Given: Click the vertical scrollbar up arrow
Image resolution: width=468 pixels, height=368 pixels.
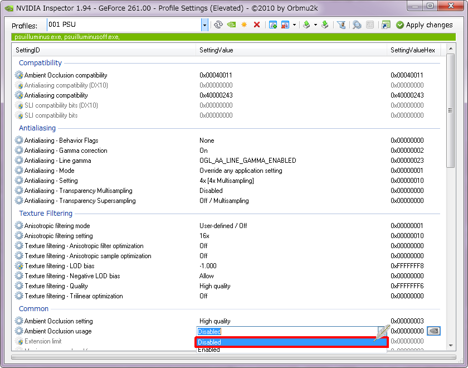Looking at the screenshot, I should (x=451, y=49).
